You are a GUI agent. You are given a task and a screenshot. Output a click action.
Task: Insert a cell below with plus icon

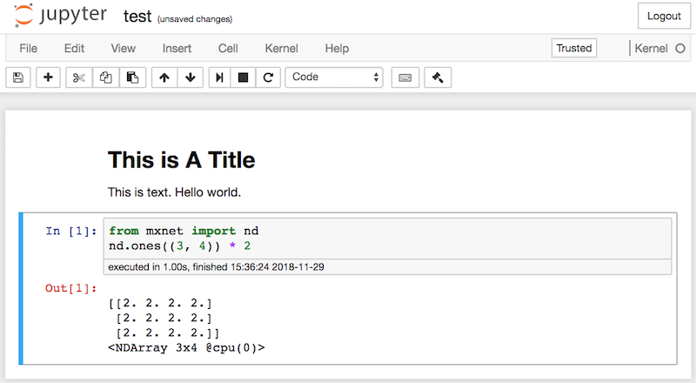[x=47, y=77]
